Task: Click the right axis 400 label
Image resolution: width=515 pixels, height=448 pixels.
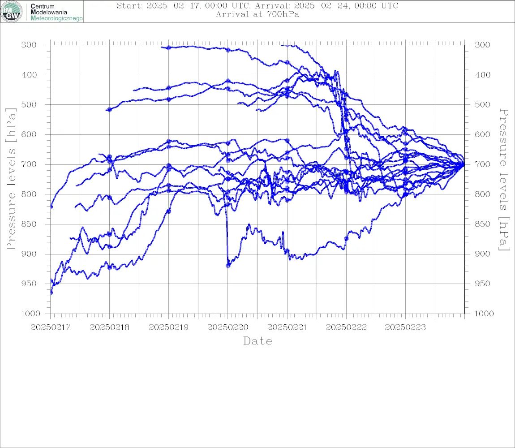Action: pyautogui.click(x=482, y=75)
